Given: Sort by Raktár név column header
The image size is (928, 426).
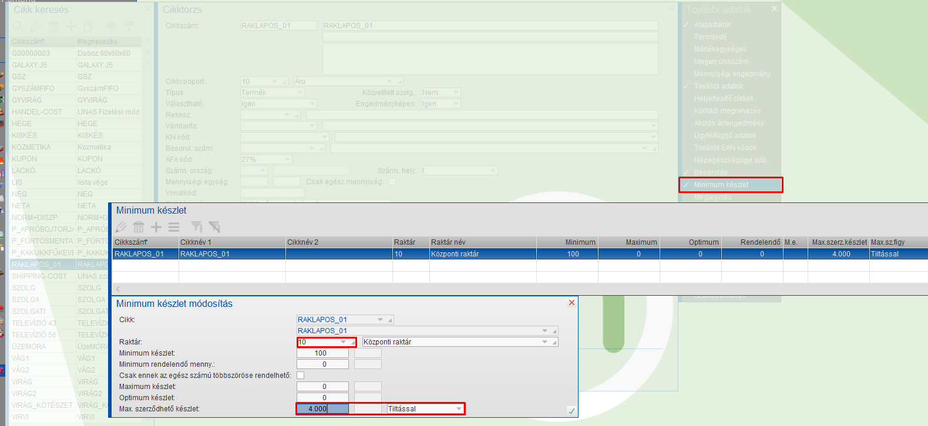Looking at the screenshot, I should [x=483, y=242].
